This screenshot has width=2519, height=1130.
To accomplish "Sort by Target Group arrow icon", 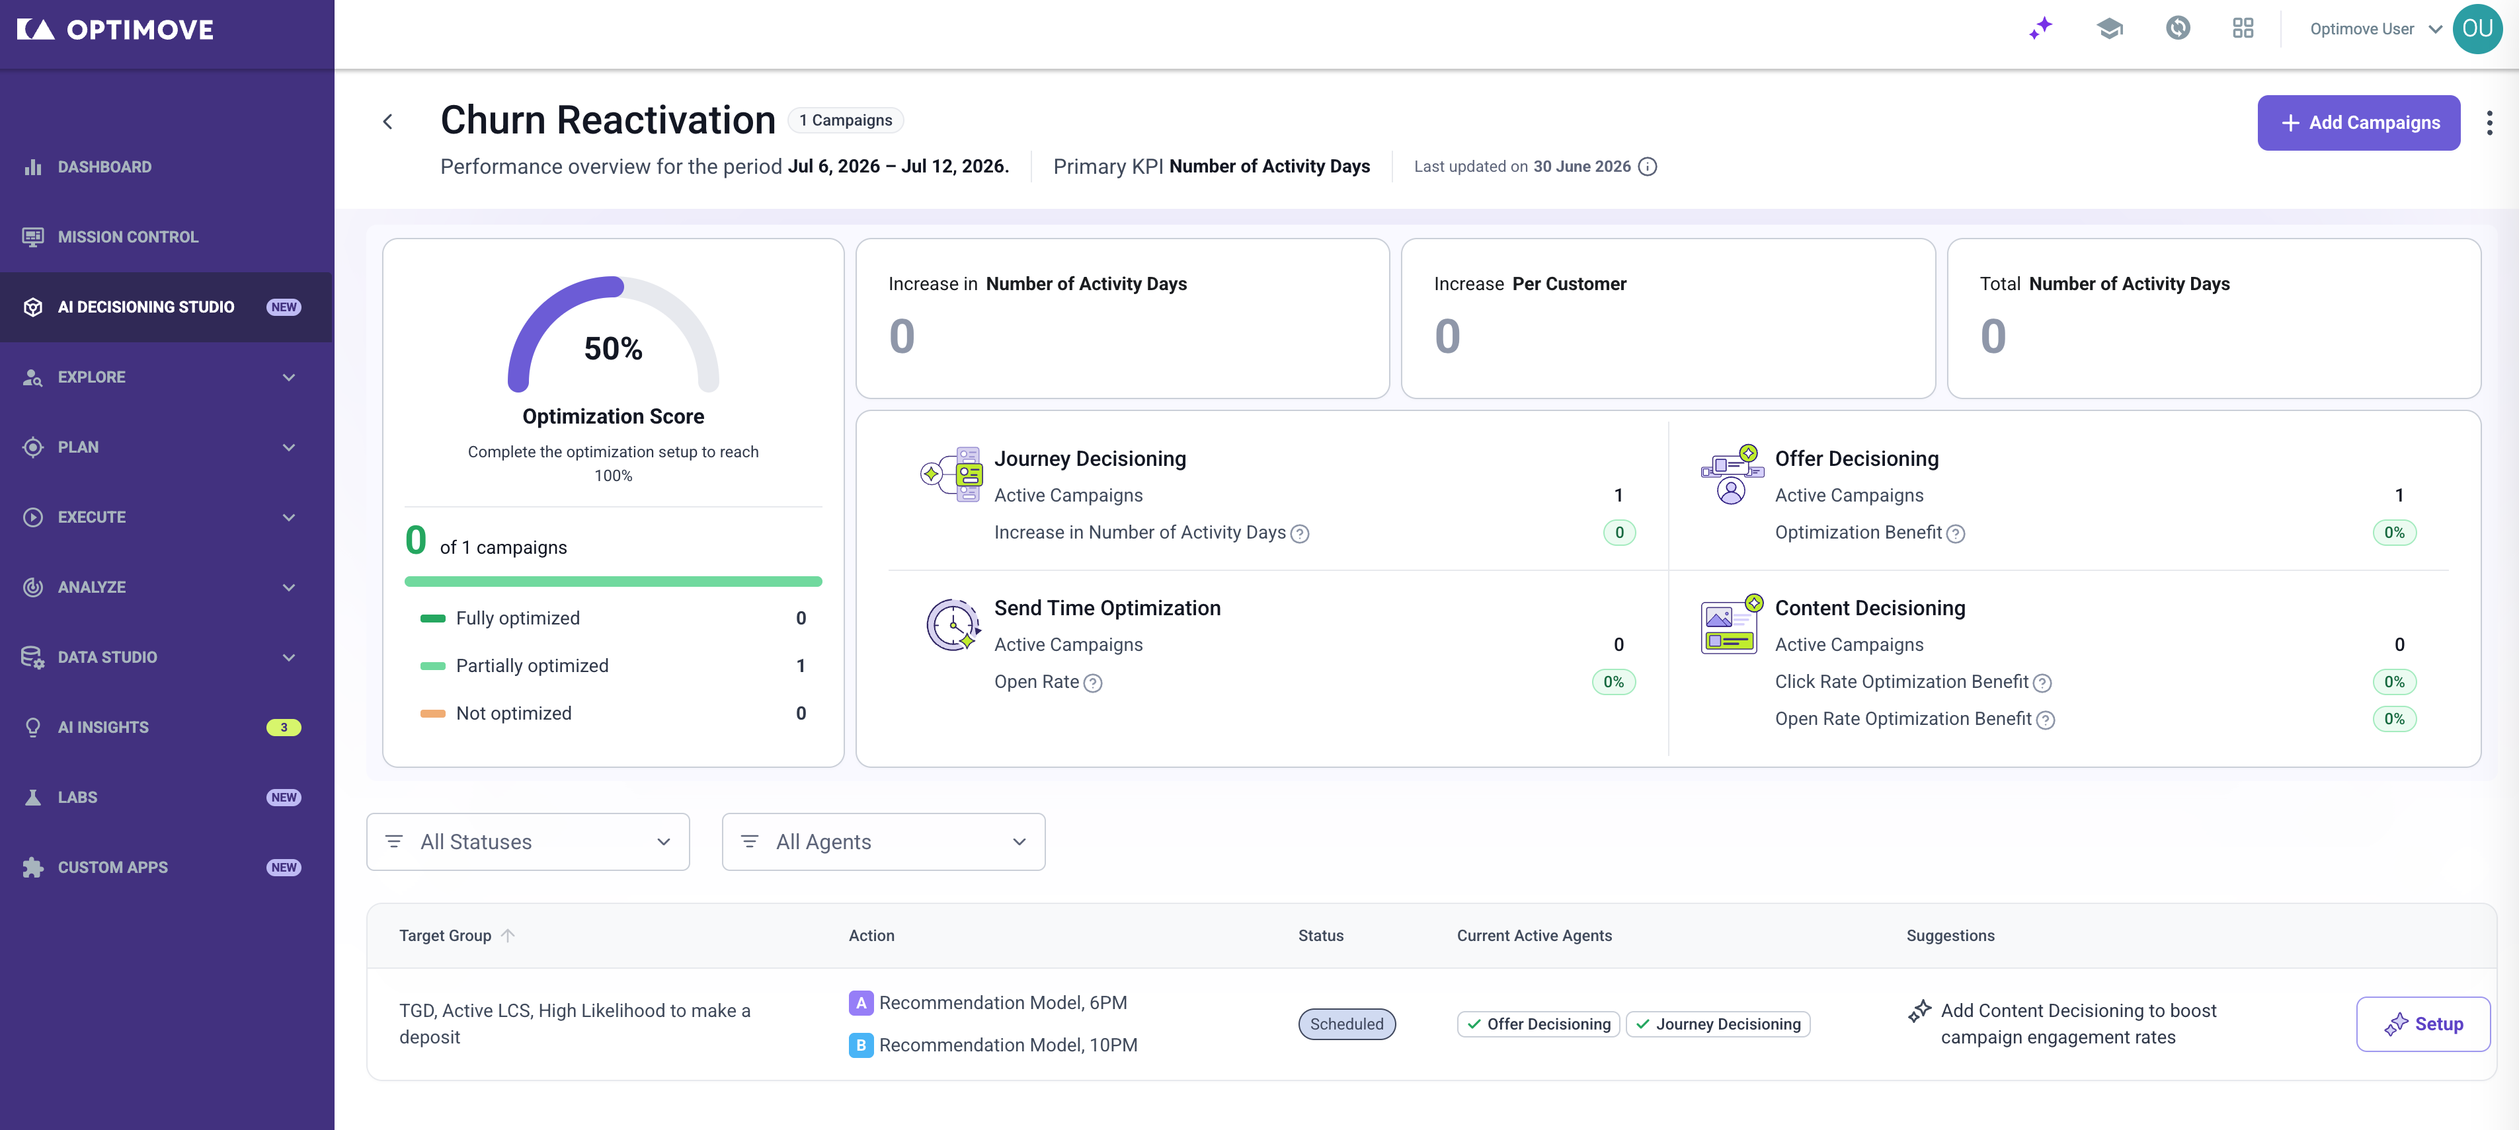I will [508, 936].
